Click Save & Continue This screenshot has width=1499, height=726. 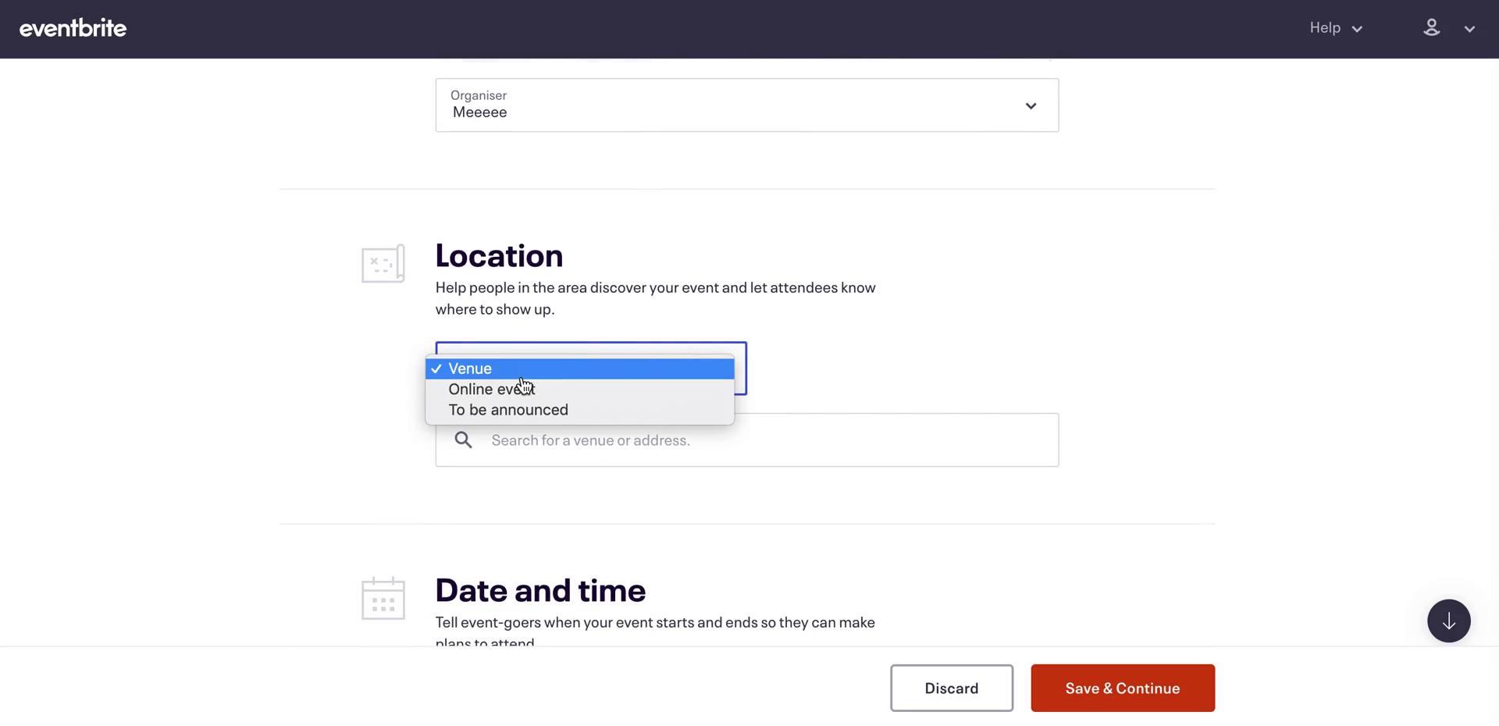tap(1123, 689)
